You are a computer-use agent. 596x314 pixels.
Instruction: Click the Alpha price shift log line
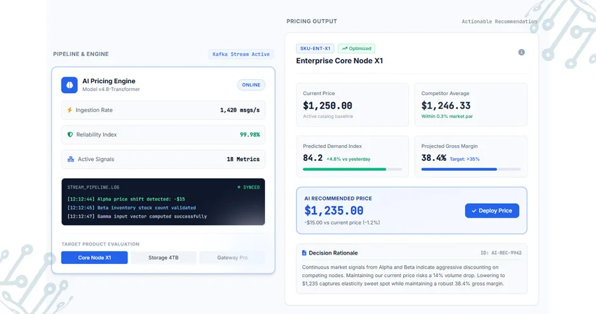point(126,199)
